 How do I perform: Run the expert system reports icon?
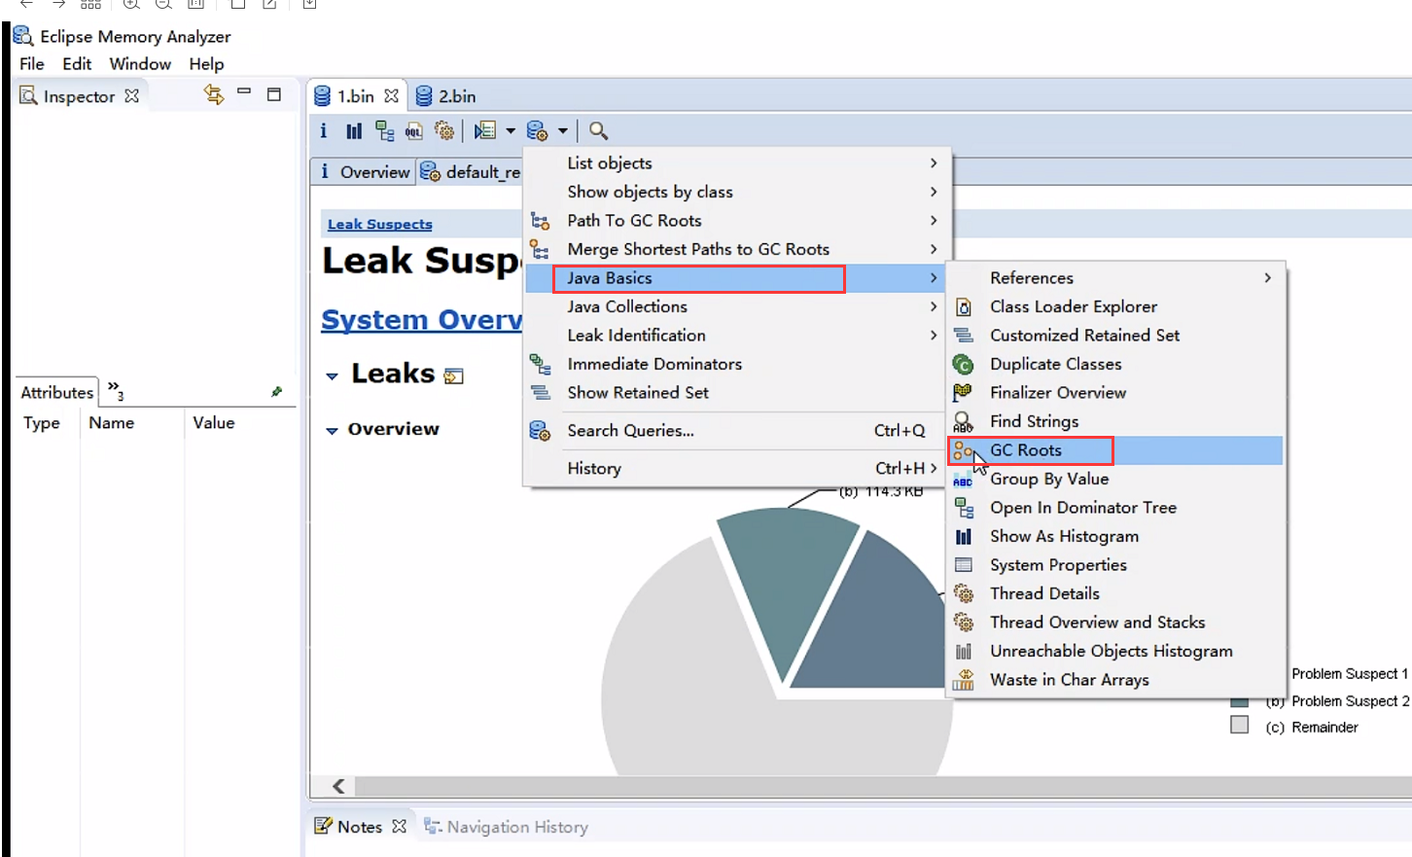485,130
